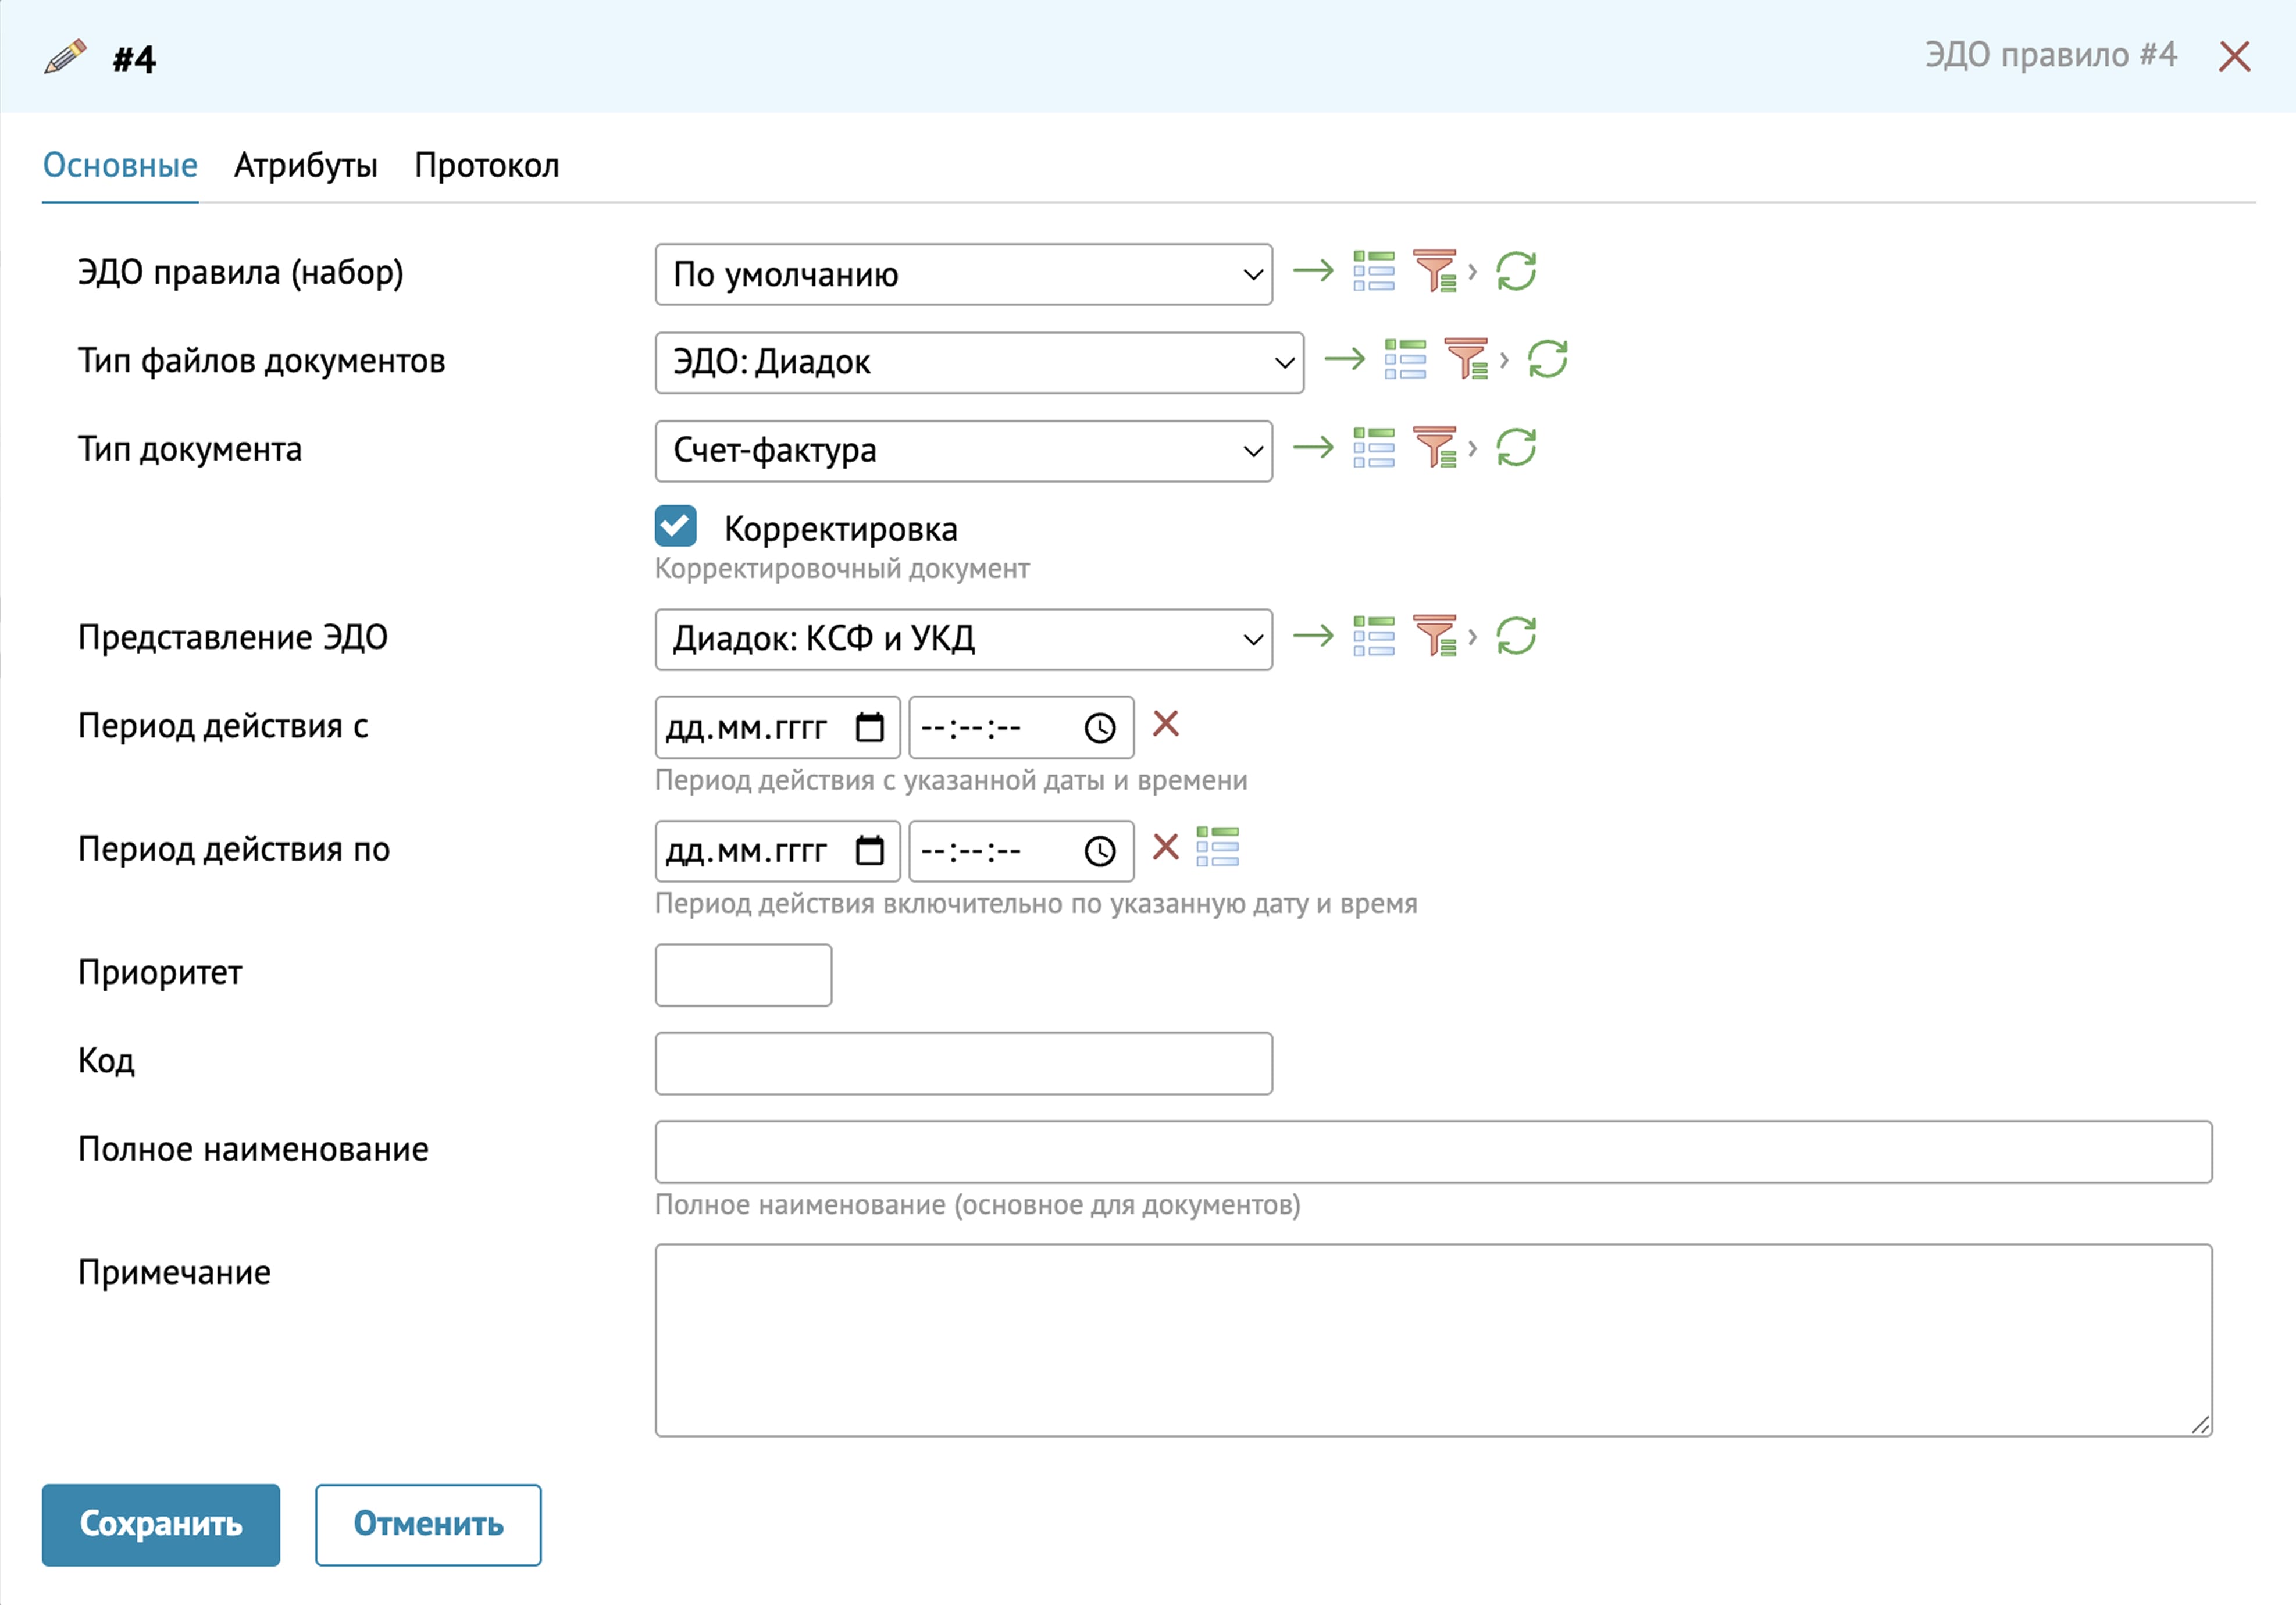
Task: Open the Протокол tab
Action: [x=487, y=166]
